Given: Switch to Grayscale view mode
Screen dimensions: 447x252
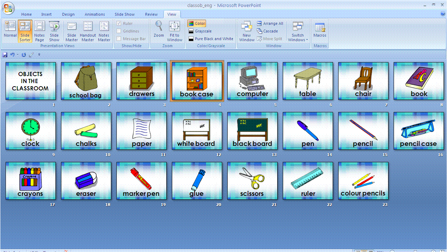Looking at the screenshot, I should [200, 31].
